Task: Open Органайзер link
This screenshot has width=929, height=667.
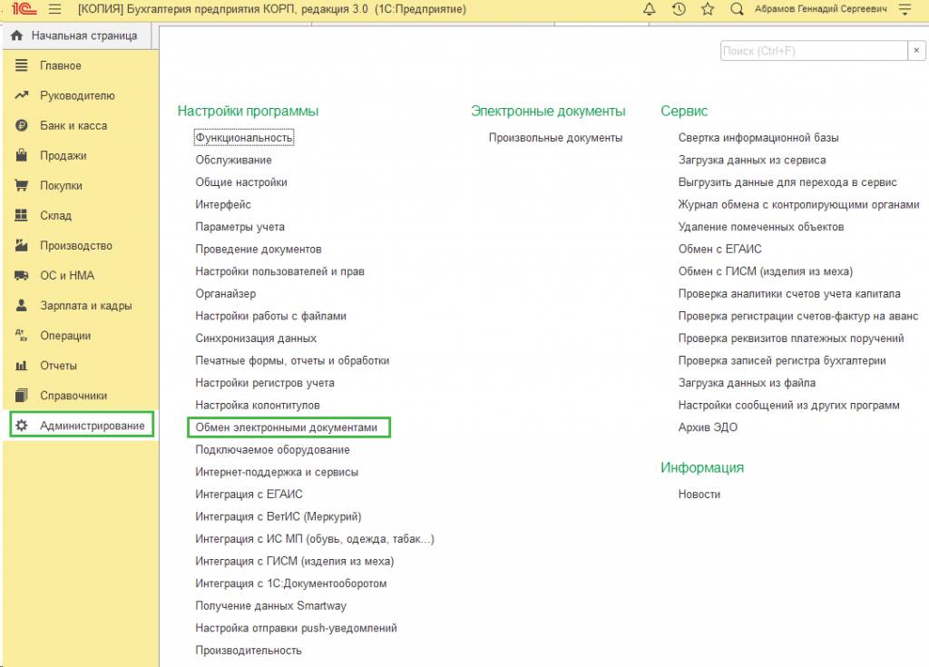Action: (226, 293)
